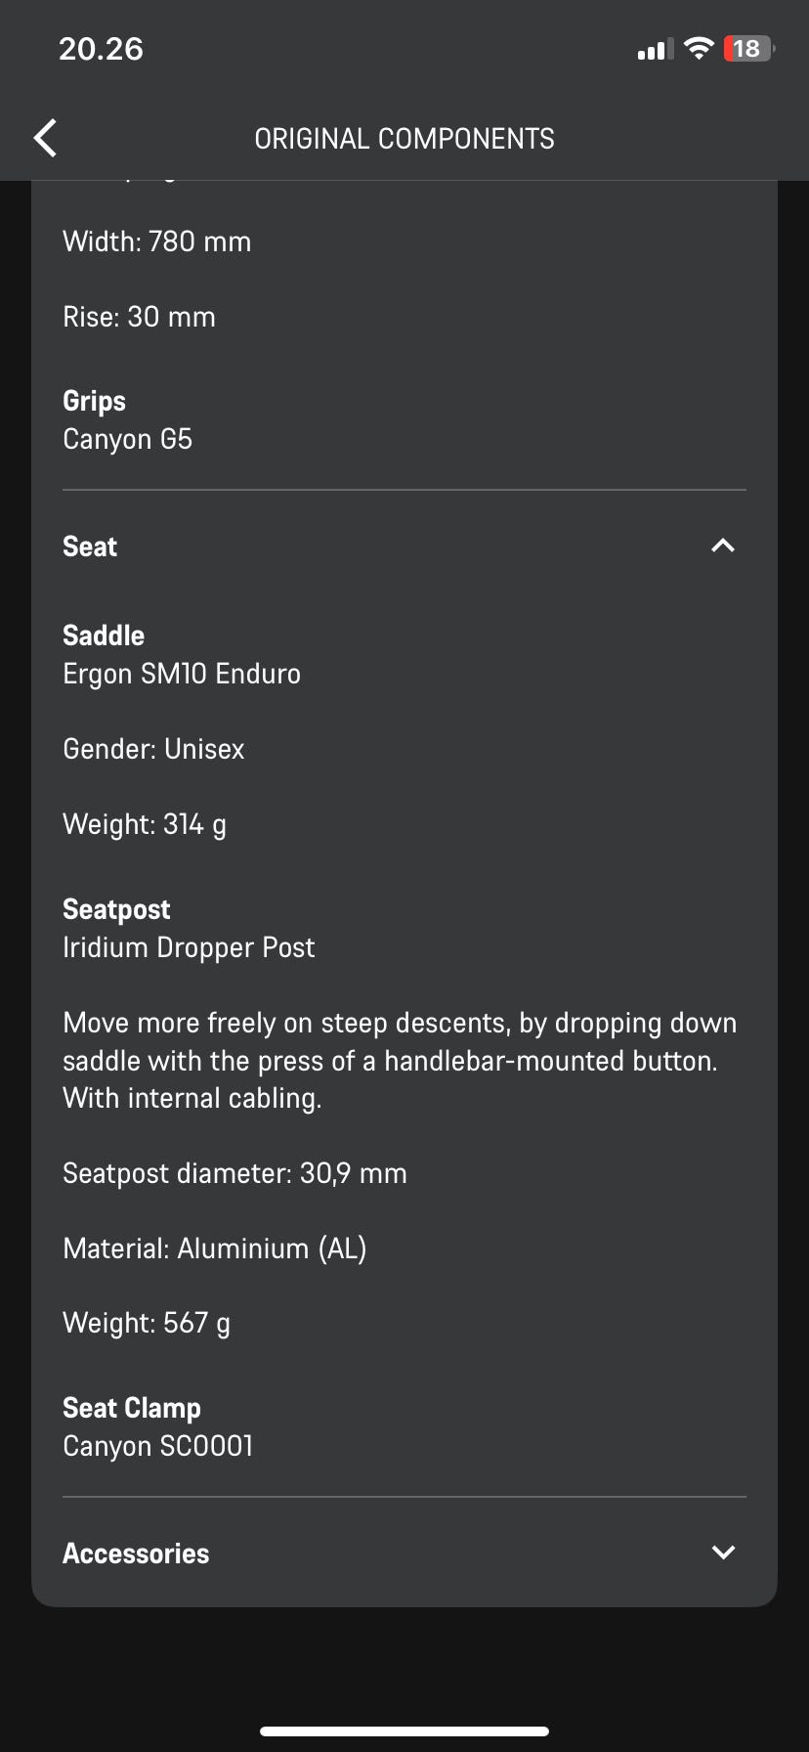Tap the home indicator bar
This screenshot has width=809, height=1752.
404,1731
